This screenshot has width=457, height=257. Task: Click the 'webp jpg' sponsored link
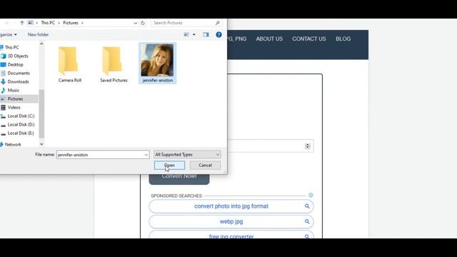[231, 222]
